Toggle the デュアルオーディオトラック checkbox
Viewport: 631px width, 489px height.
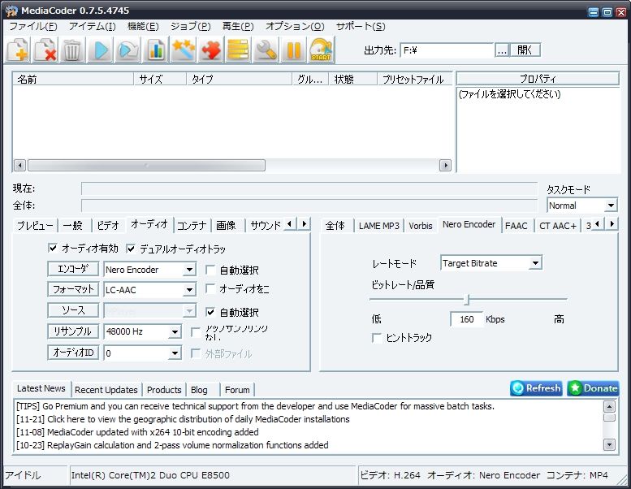[x=131, y=249]
